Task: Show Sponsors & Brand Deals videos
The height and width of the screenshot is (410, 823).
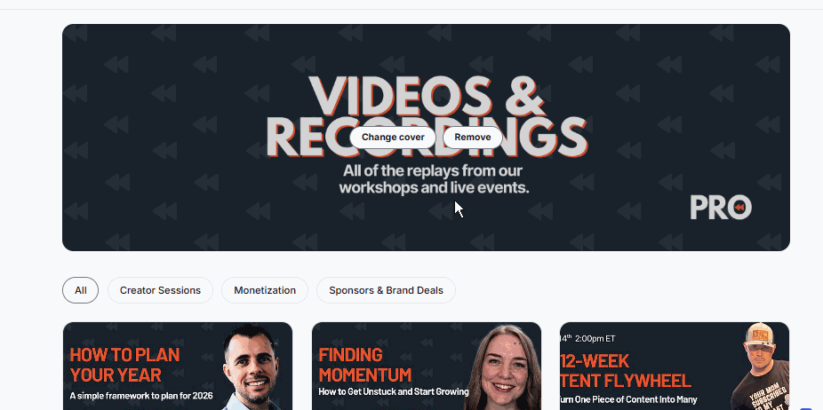Action: pos(386,290)
